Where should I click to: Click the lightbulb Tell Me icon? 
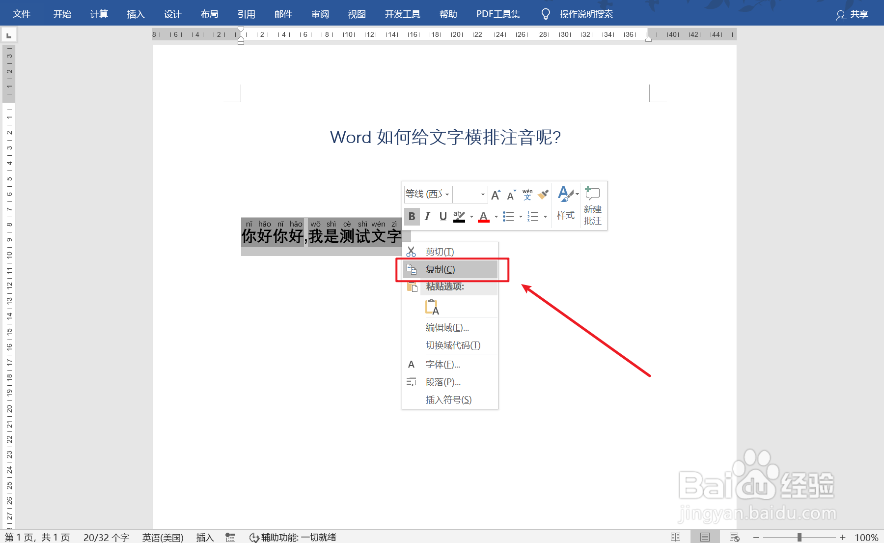pyautogui.click(x=546, y=14)
